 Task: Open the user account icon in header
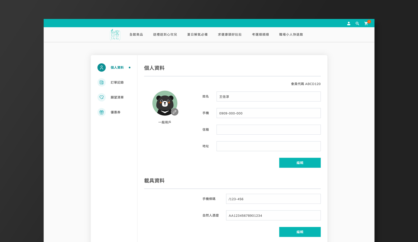(x=349, y=24)
